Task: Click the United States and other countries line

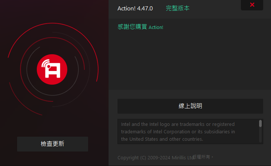Action: click(162, 139)
